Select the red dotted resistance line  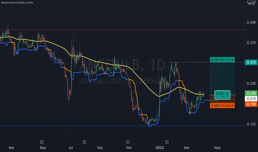pos(122,30)
